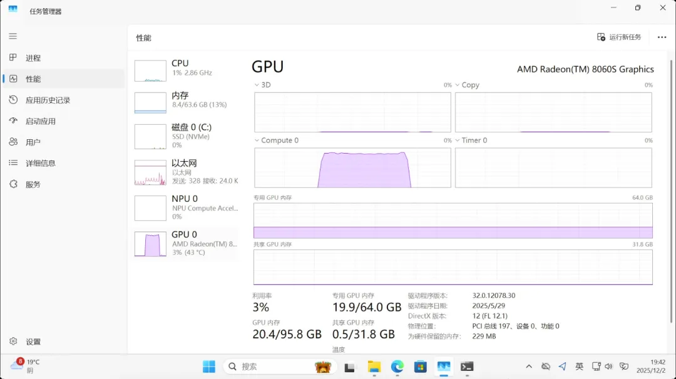Select 内存 (Memory) in the resource list
This screenshot has height=379, width=676.
click(186, 102)
